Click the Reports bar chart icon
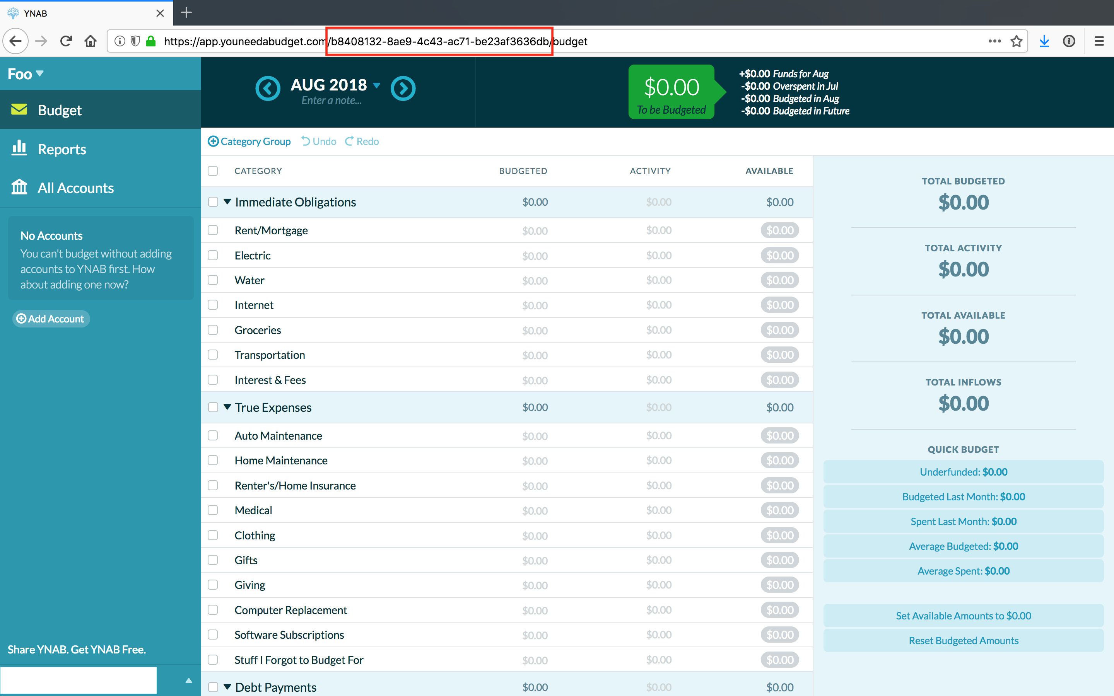1114x696 pixels. pos(19,148)
